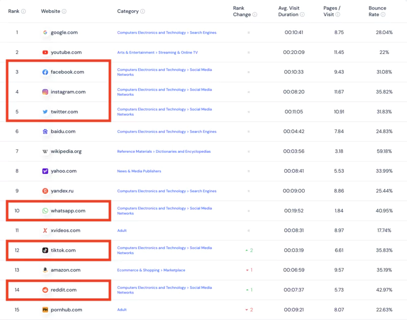Open the yahoo.com website link

[64, 171]
